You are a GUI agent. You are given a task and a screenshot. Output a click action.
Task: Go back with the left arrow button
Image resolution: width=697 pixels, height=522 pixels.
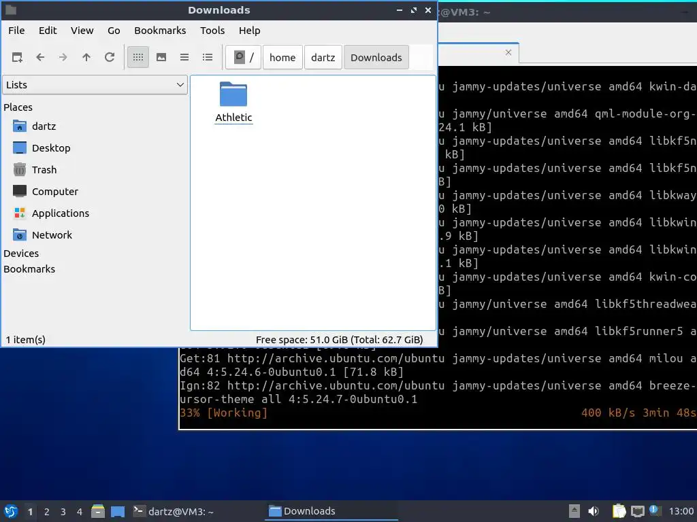40,57
